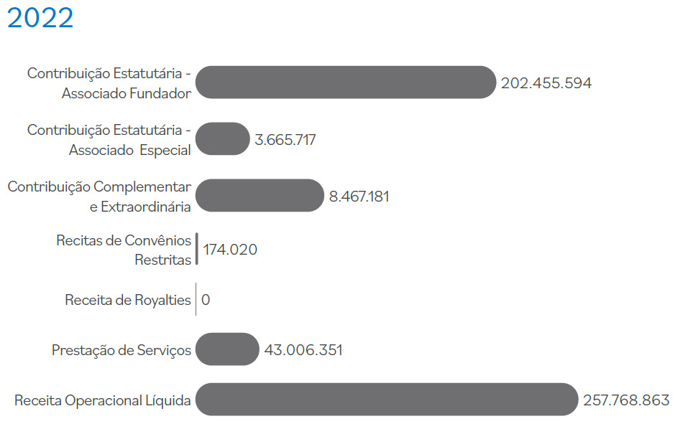Viewport: 678px width, 429px height.
Task: Click the 2022 chart title
Action: (x=40, y=19)
